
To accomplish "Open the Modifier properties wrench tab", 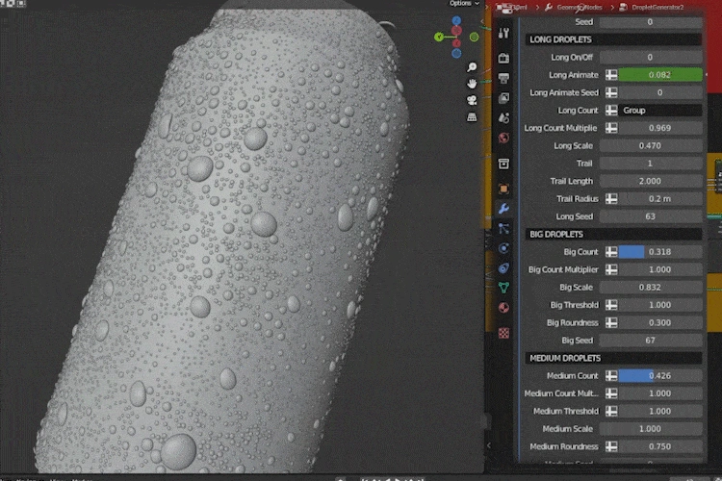I will [503, 209].
